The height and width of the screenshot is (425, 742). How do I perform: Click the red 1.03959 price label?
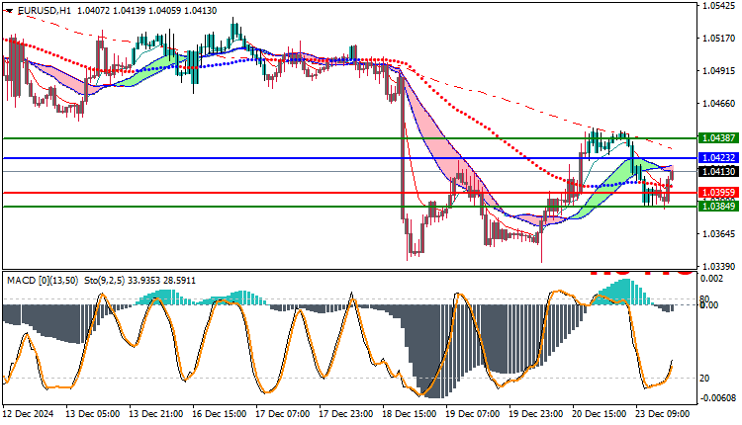click(718, 193)
